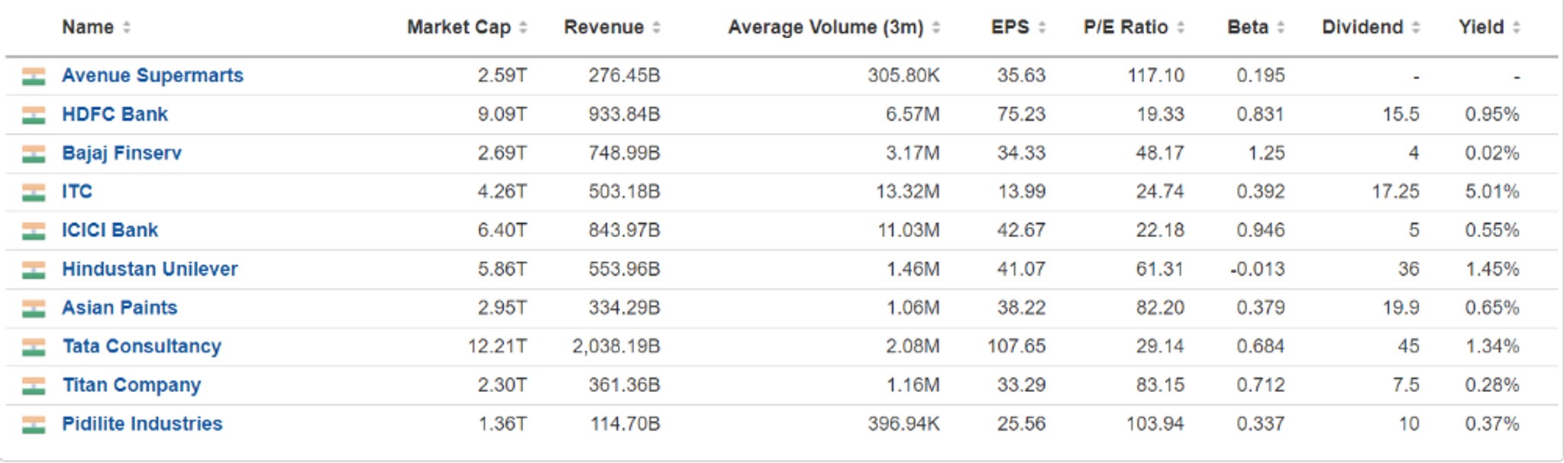The image size is (1564, 463).
Task: Open the ICICI Bank stock page
Action: point(110,231)
